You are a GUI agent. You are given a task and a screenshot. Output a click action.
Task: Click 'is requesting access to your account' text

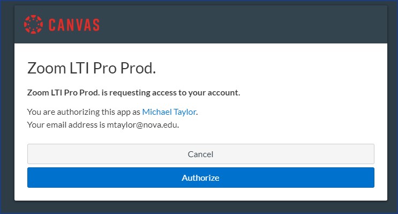click(x=170, y=93)
